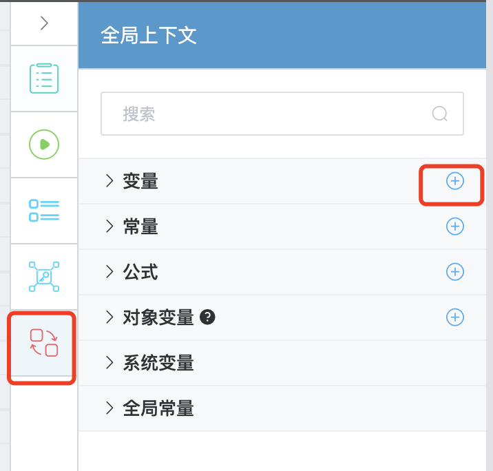Open the blue list view sidebar icon

coord(44,211)
